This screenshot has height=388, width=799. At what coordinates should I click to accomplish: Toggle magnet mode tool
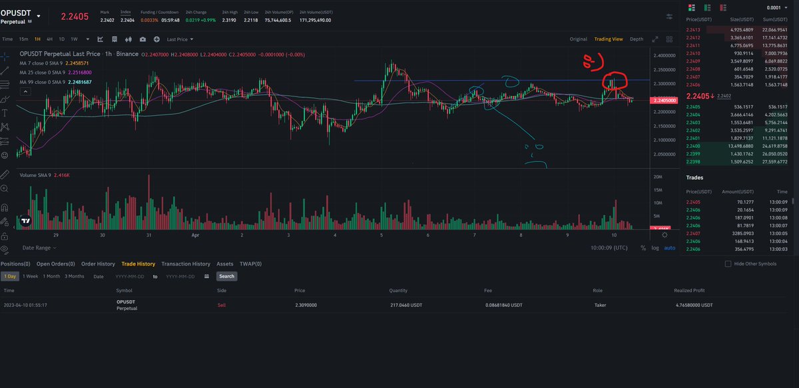click(5, 207)
